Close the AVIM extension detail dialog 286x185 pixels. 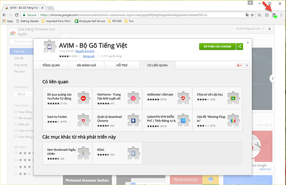point(248,42)
